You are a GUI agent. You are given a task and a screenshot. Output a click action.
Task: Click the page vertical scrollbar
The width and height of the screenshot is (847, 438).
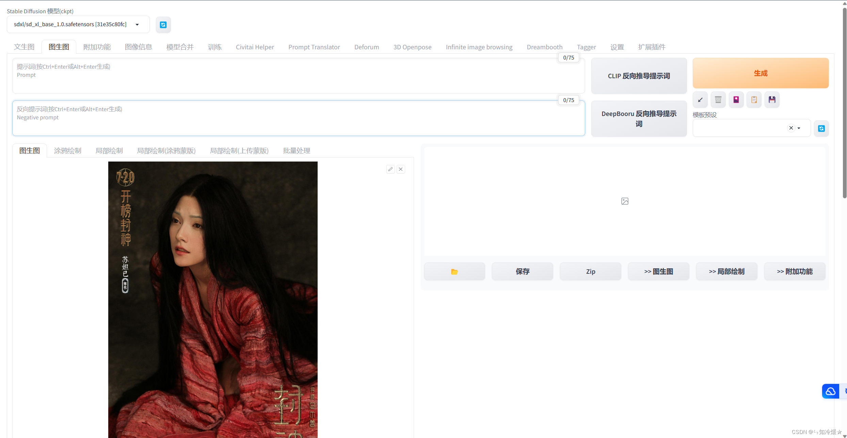coord(844,102)
